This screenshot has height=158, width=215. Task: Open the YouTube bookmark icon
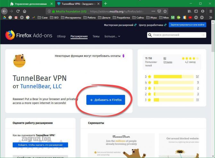coord(190,18)
